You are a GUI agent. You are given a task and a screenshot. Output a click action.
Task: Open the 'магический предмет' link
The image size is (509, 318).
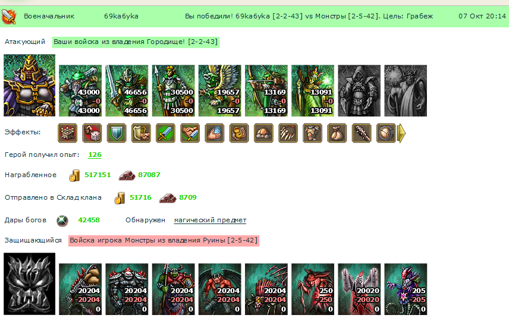click(210, 220)
